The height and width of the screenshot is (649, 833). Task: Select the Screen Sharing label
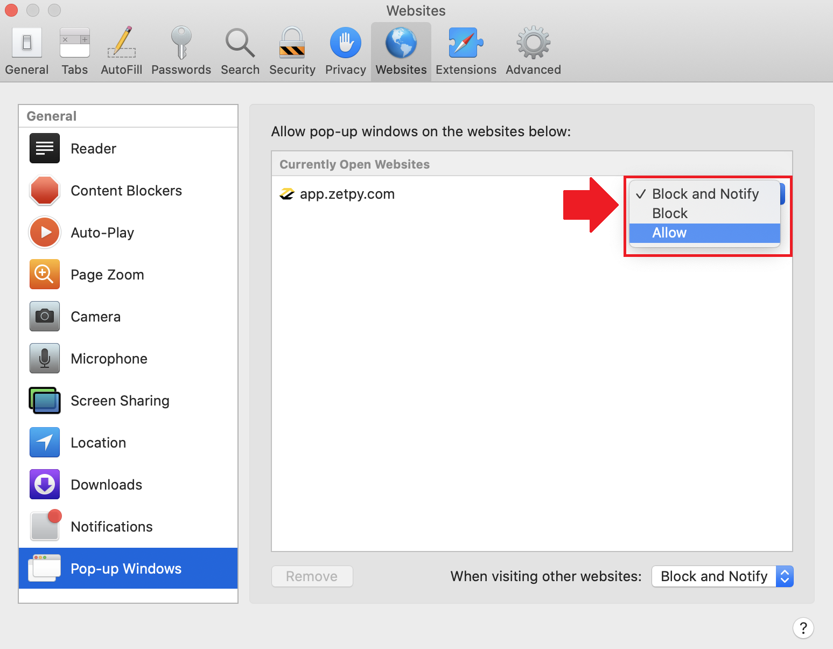pos(120,401)
